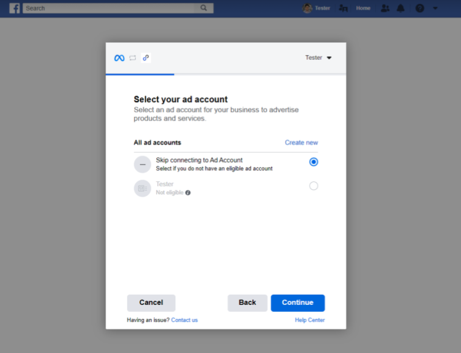461x353 pixels.
Task: Click the Back button
Action: (248, 302)
